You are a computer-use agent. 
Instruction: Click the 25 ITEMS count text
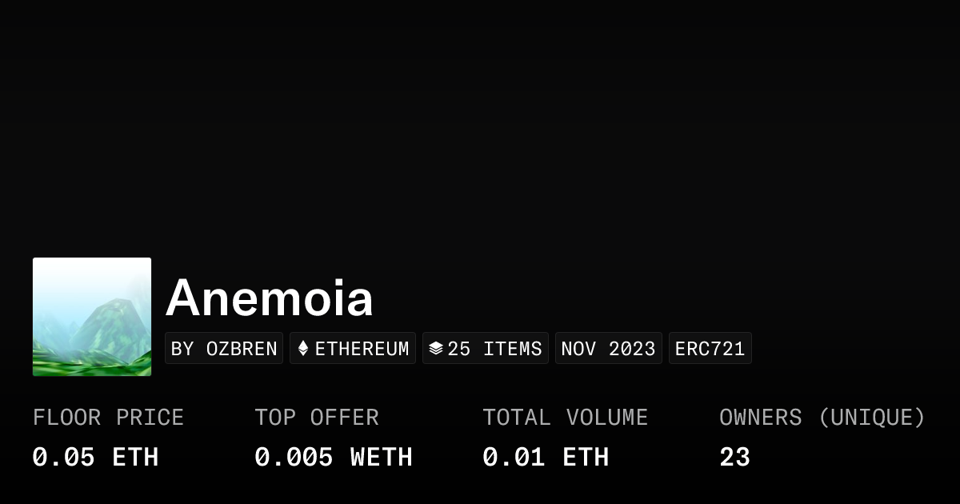tap(494, 349)
